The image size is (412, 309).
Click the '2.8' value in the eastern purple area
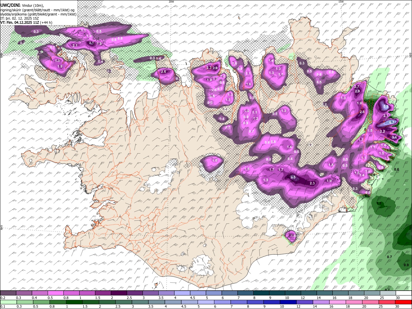click(362, 112)
